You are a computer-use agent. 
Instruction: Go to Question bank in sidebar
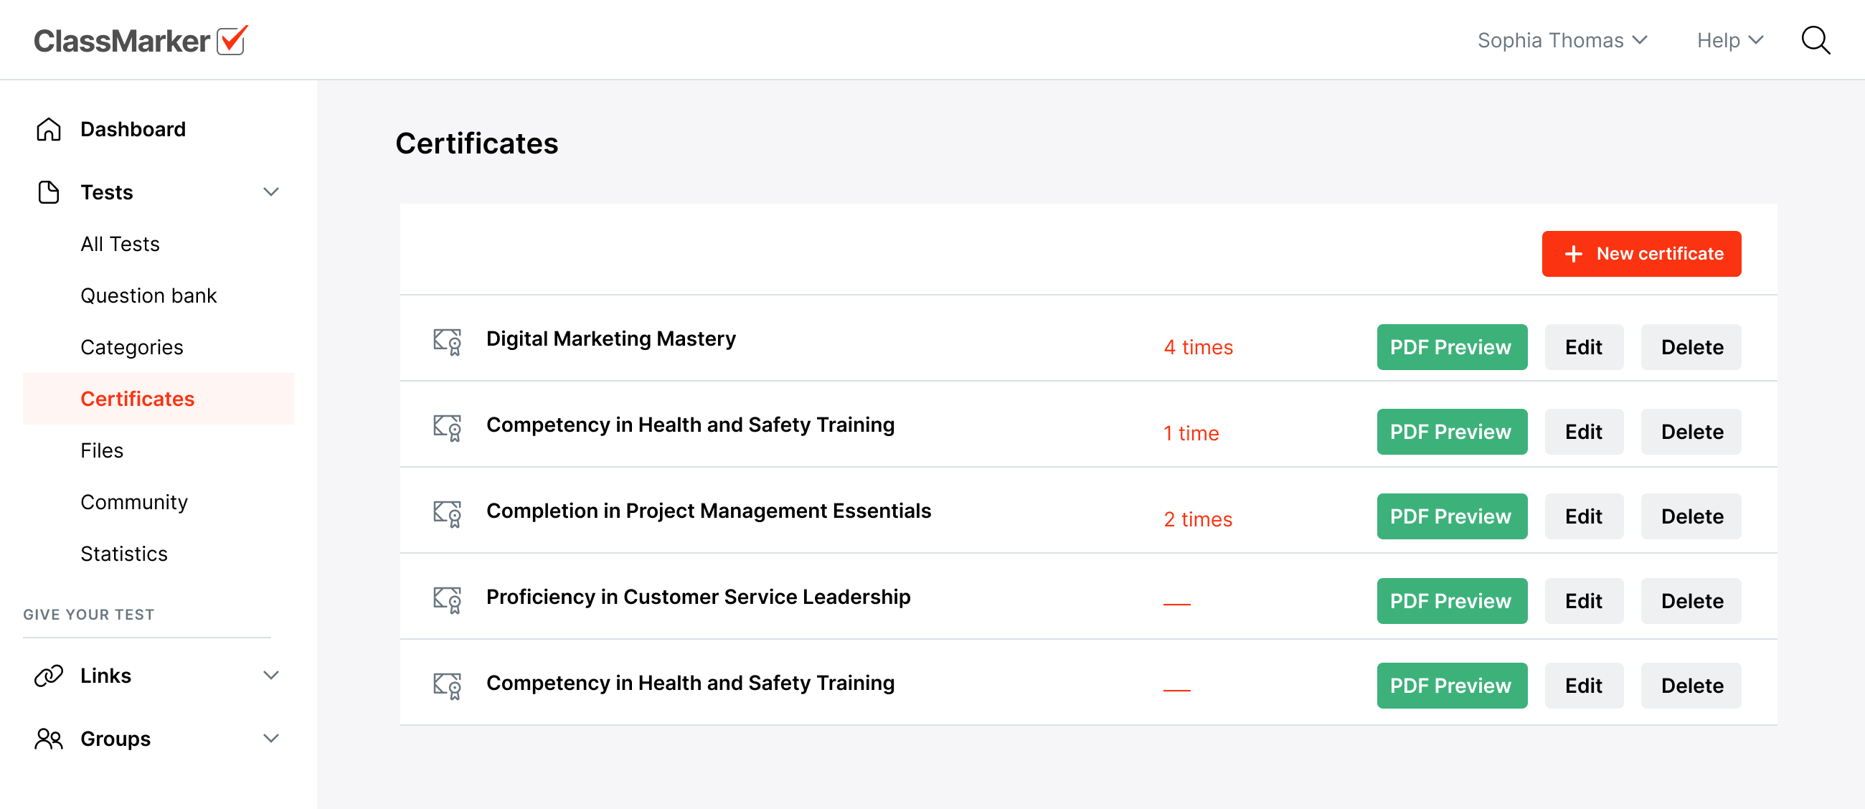148,295
